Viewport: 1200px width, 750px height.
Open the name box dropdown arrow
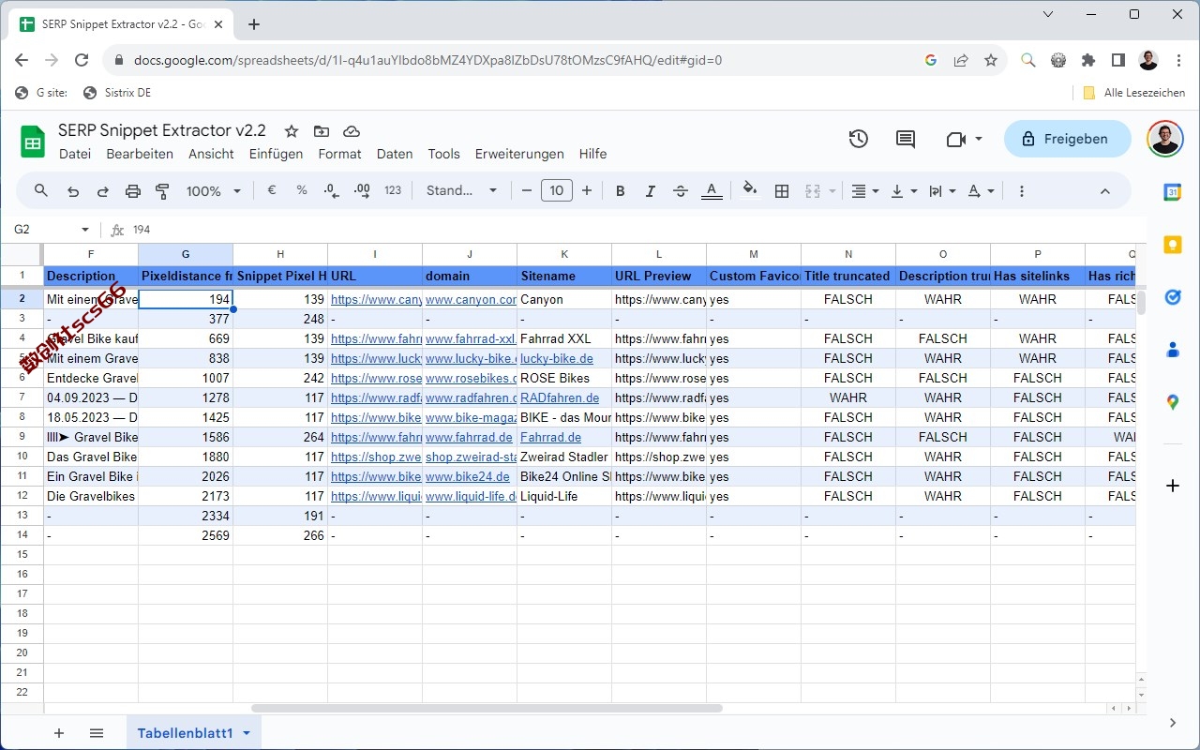(85, 230)
